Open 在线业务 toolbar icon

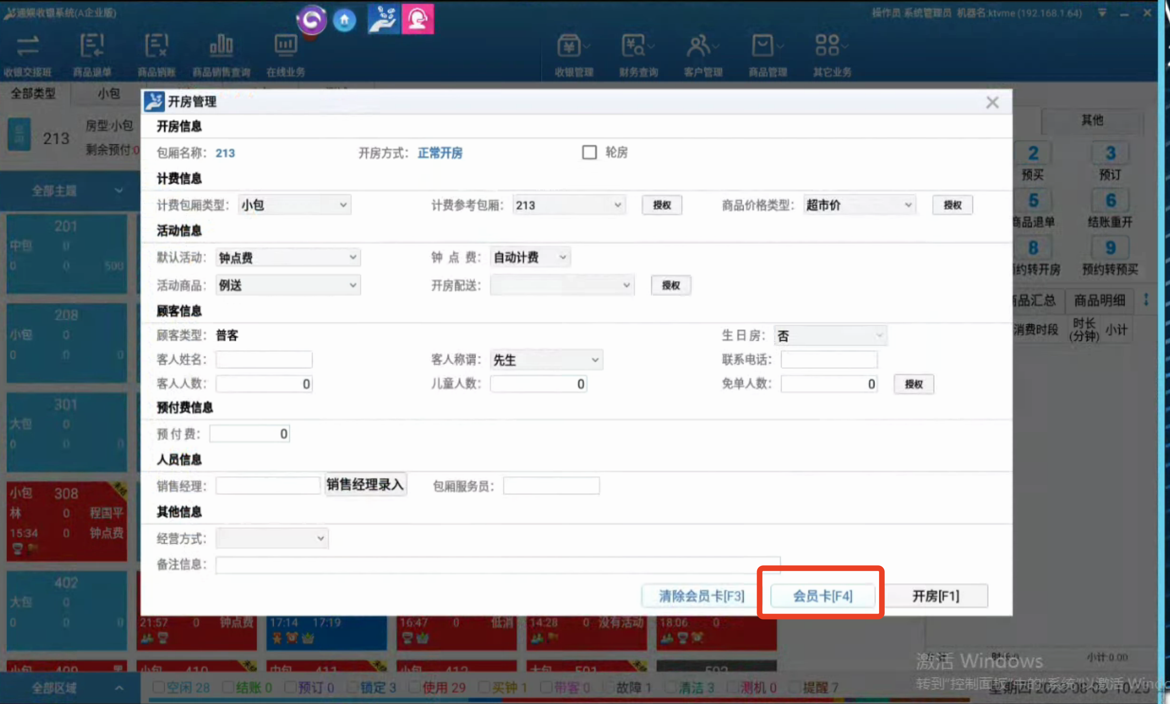pos(286,55)
